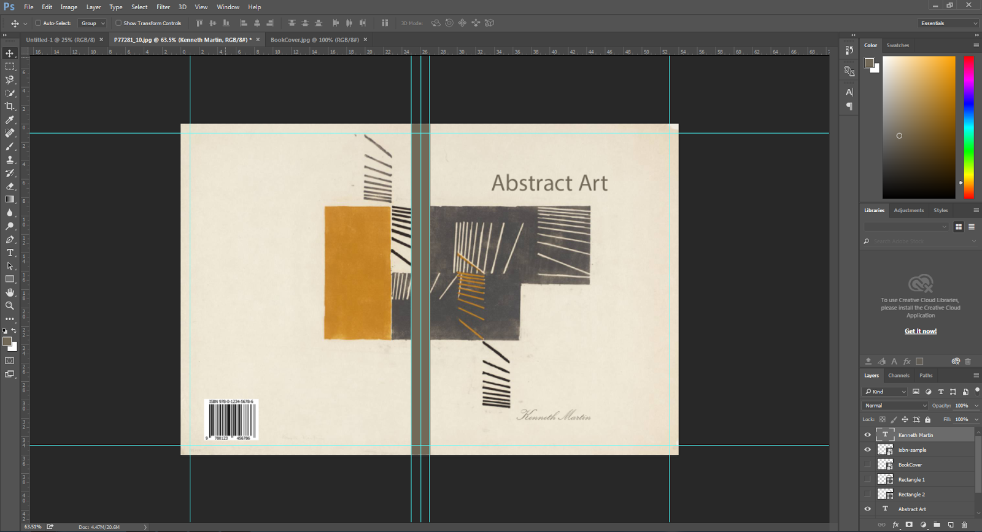The image size is (982, 532).
Task: Switch to the Channels tab
Action: [899, 376]
